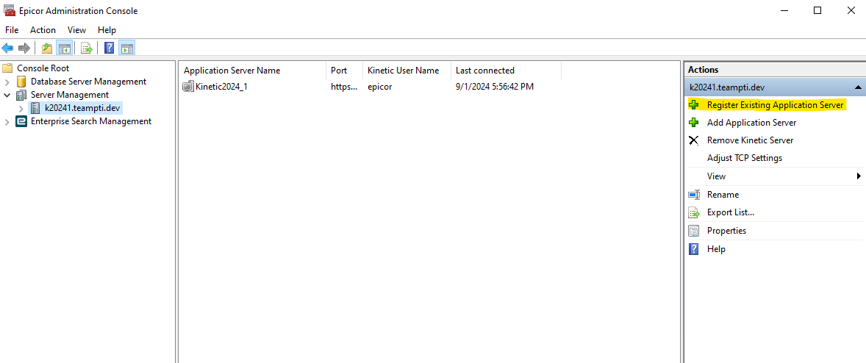
Task: Toggle the Show/Hide Action Pane icon
Action: [x=127, y=48]
